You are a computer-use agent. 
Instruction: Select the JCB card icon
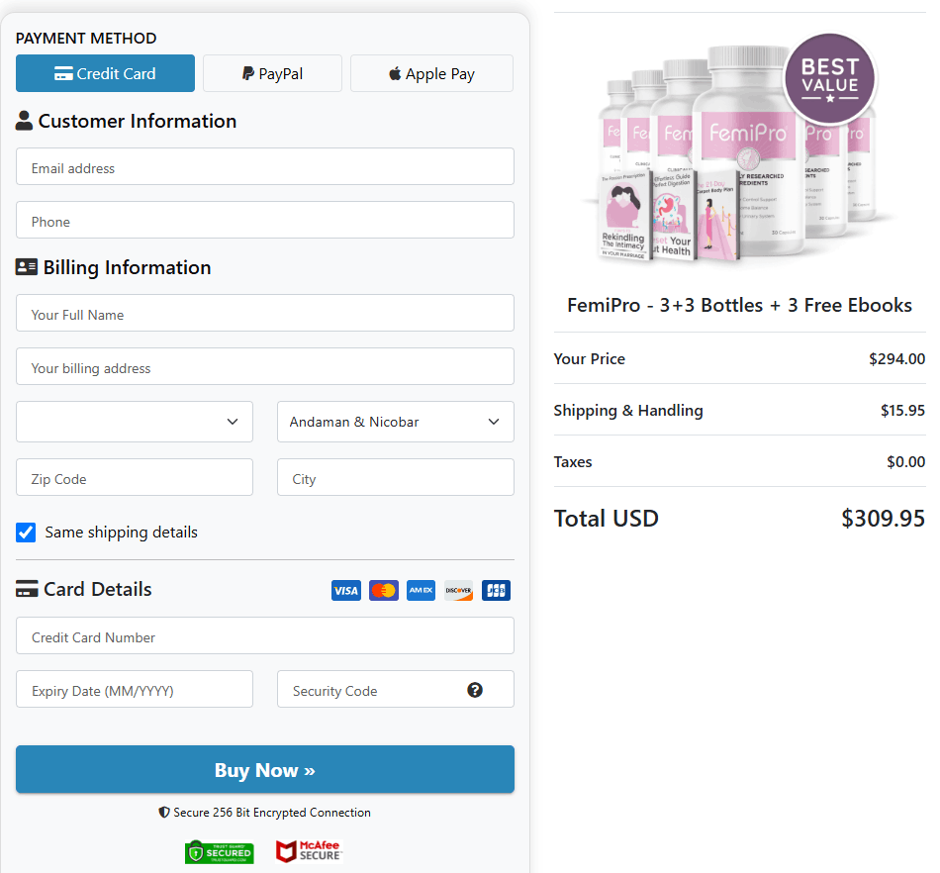pyautogui.click(x=496, y=590)
